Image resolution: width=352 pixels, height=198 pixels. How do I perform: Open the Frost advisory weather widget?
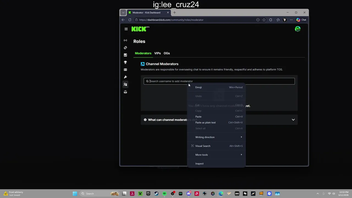pyautogui.click(x=13, y=194)
